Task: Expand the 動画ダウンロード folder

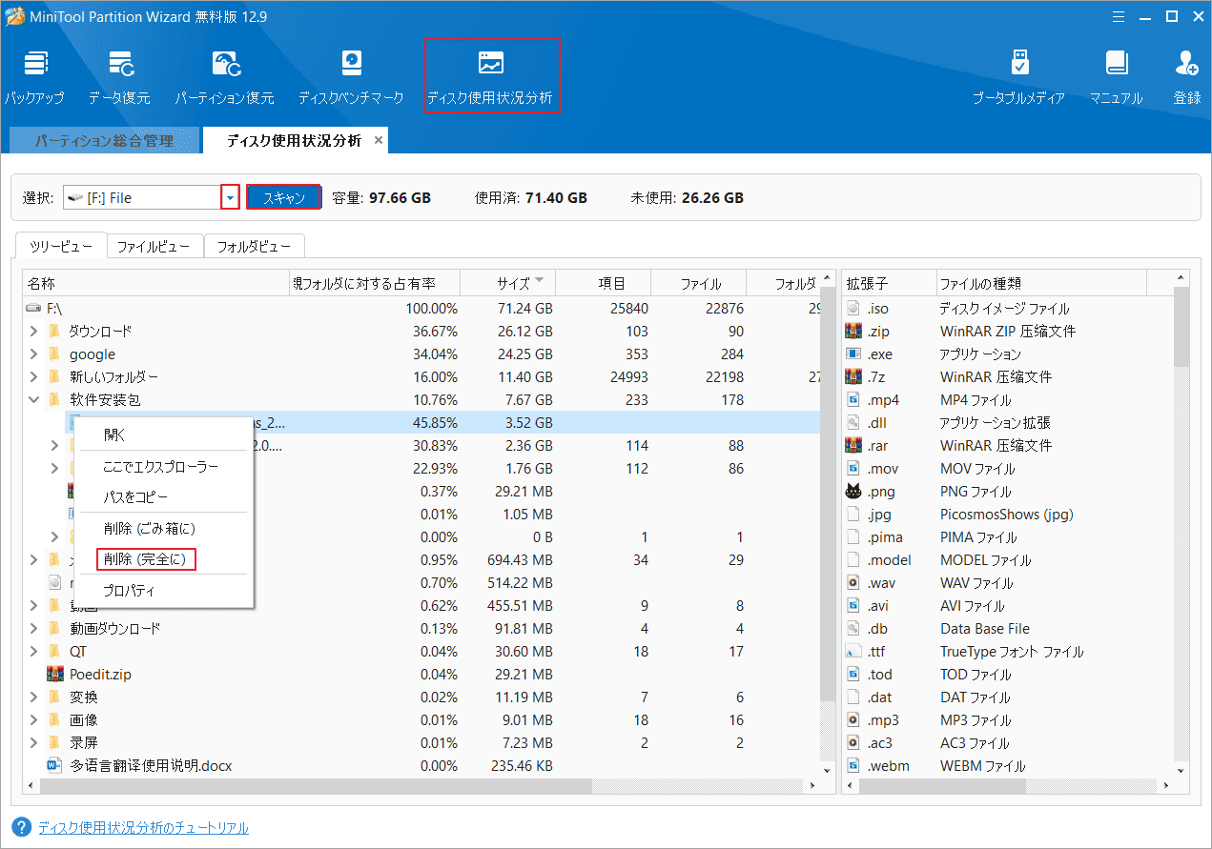Action: [33, 629]
